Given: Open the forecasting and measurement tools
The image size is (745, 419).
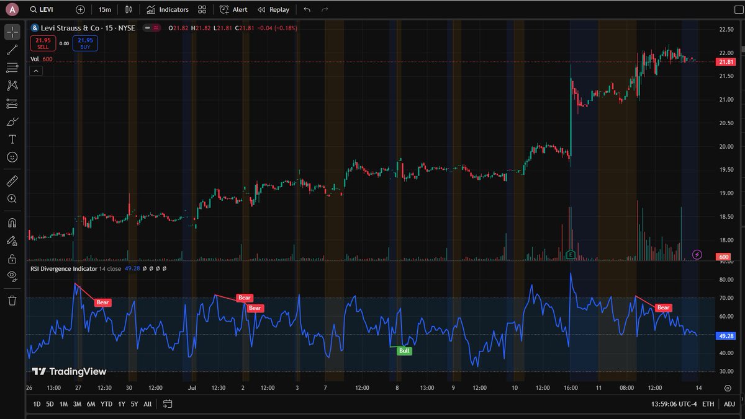Looking at the screenshot, I should [x=12, y=104].
